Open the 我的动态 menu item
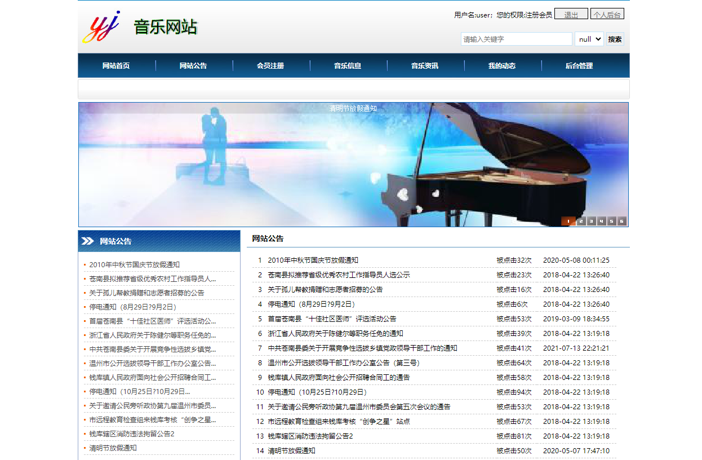702x460 pixels. (x=502, y=65)
